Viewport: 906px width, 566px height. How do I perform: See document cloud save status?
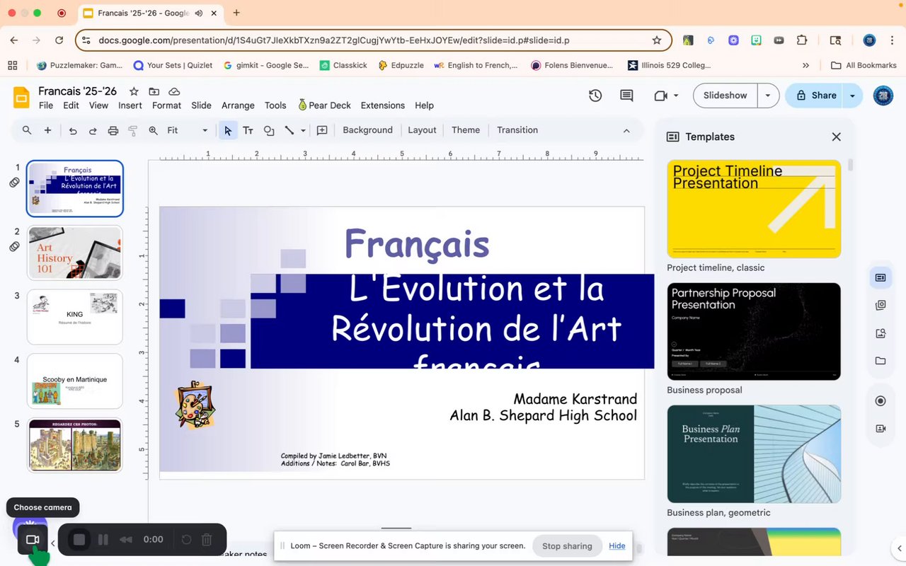[174, 92]
